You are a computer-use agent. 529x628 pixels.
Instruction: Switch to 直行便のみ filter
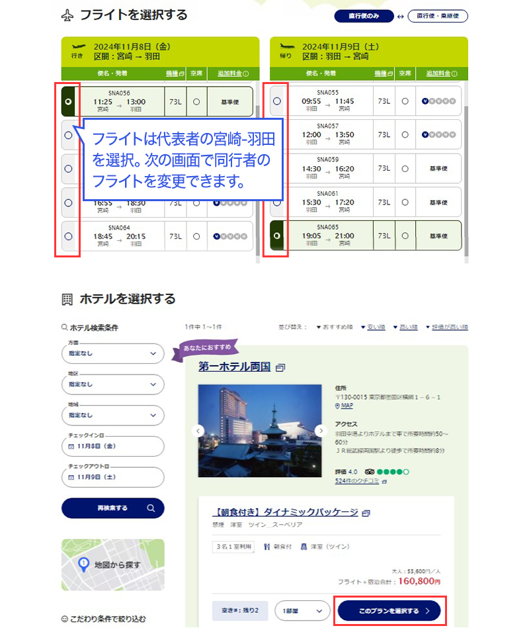coord(364,16)
